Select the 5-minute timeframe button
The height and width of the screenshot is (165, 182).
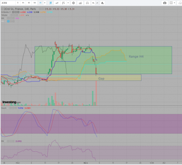(18, 3)
